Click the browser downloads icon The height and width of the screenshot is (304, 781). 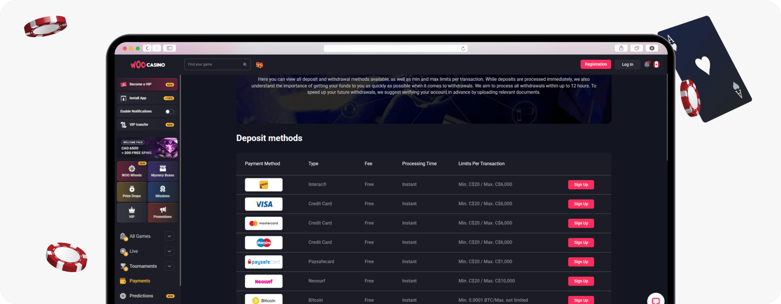tap(652, 48)
